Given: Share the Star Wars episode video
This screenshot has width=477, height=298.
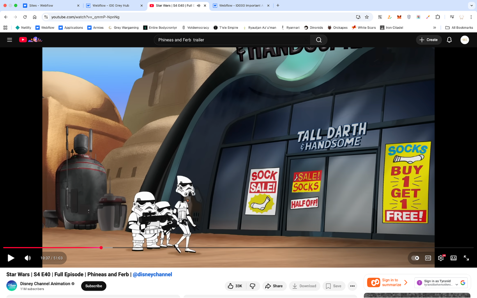Looking at the screenshot, I should [274, 286].
